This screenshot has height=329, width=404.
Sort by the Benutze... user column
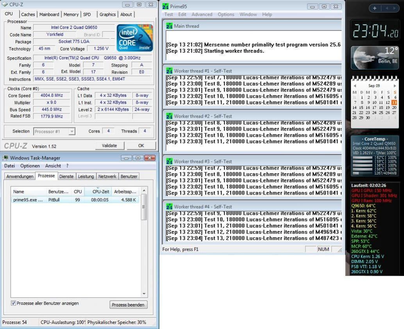click(59, 192)
